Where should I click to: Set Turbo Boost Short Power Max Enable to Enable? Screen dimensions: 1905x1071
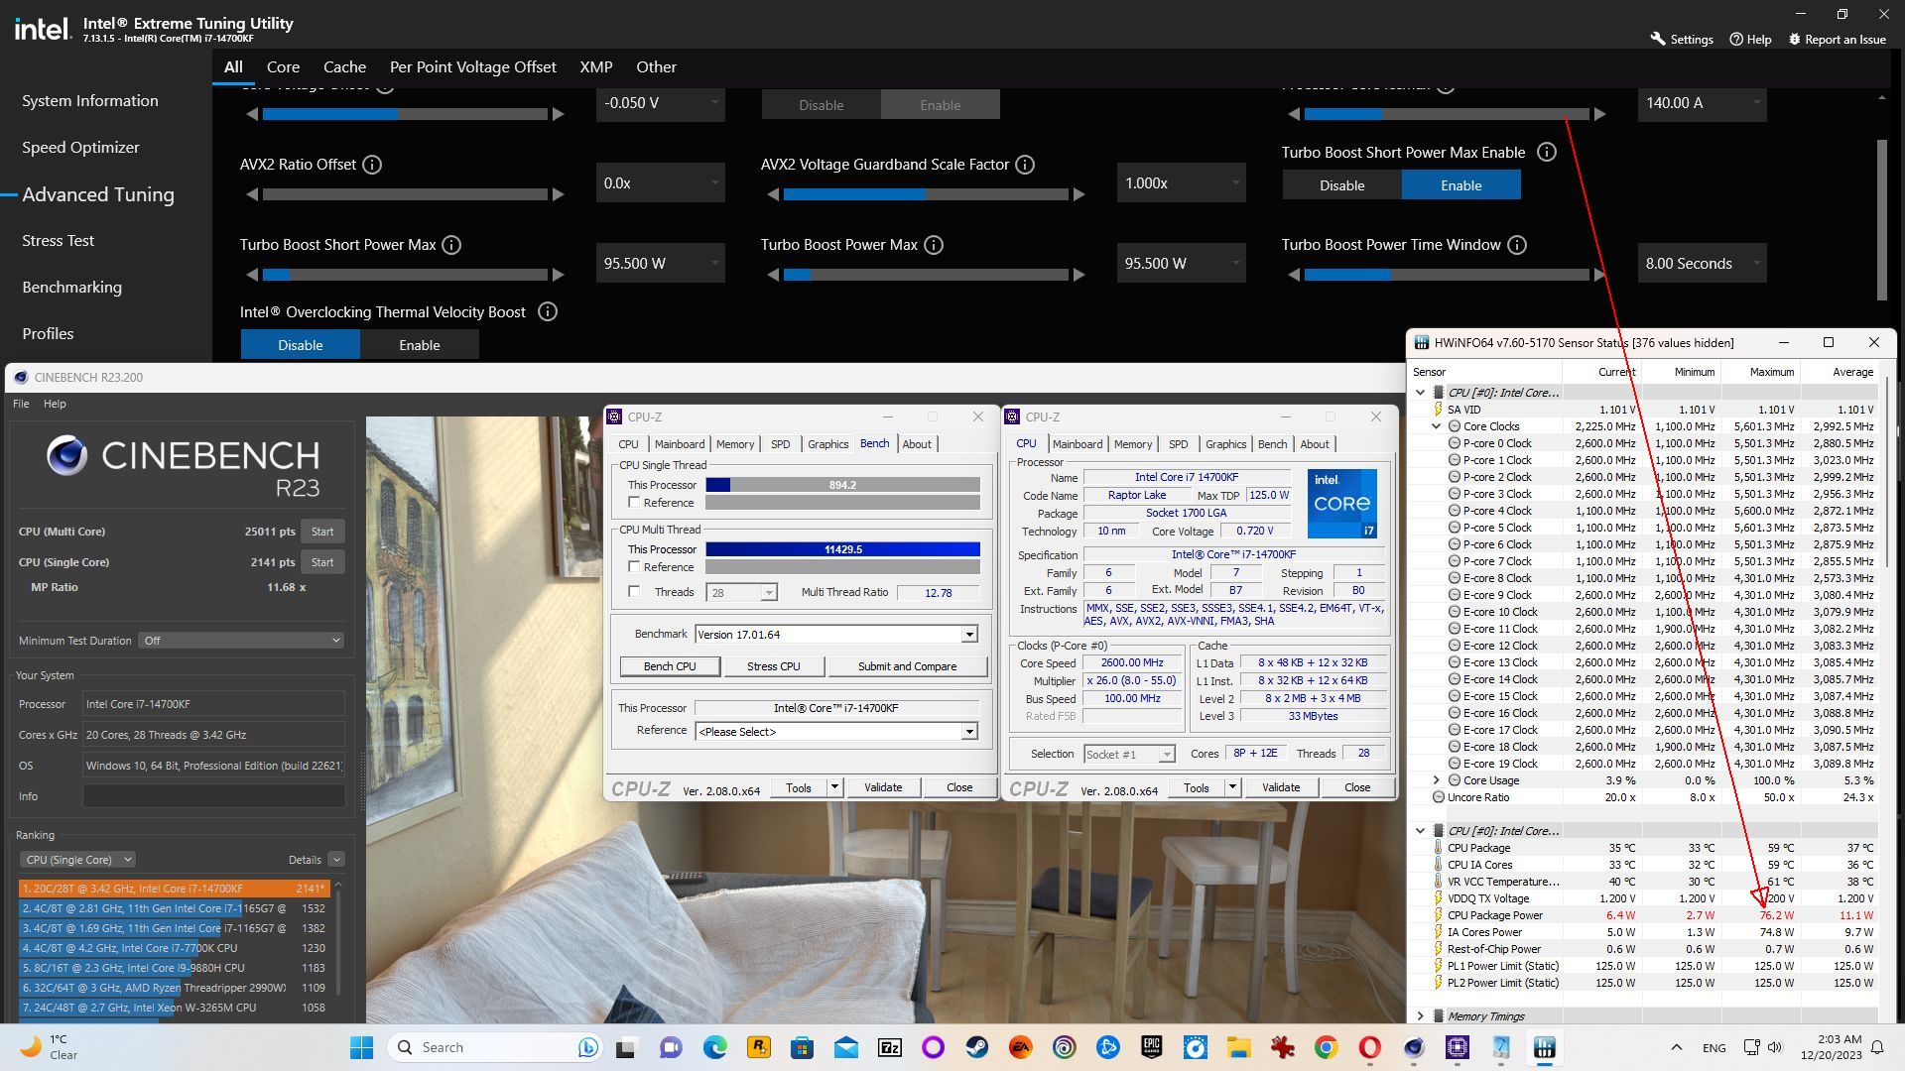pos(1460,185)
